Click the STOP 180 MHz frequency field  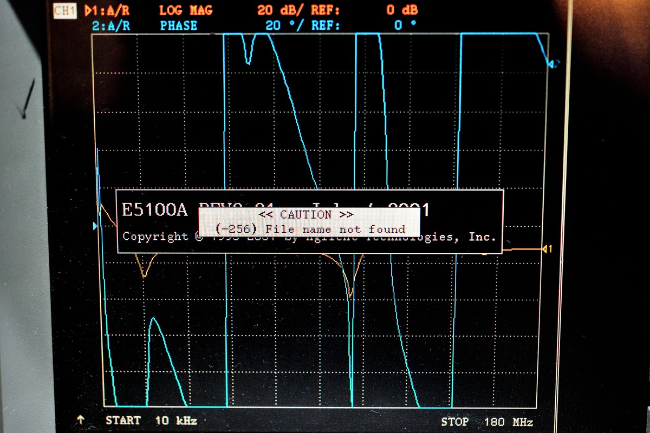pyautogui.click(x=486, y=422)
